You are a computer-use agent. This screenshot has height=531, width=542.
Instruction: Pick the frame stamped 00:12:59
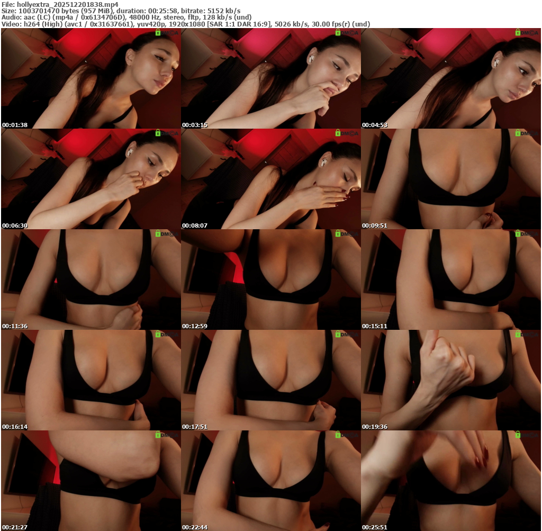point(271,280)
